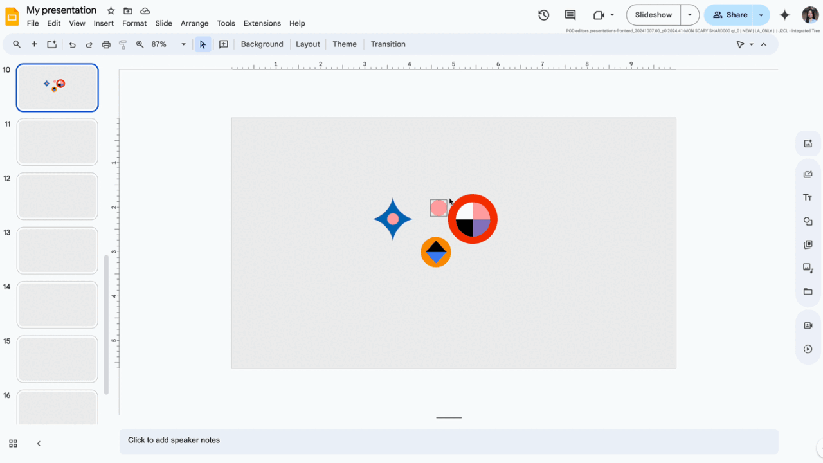Click the add comment toolbar icon
The image size is (823, 463).
click(224, 44)
